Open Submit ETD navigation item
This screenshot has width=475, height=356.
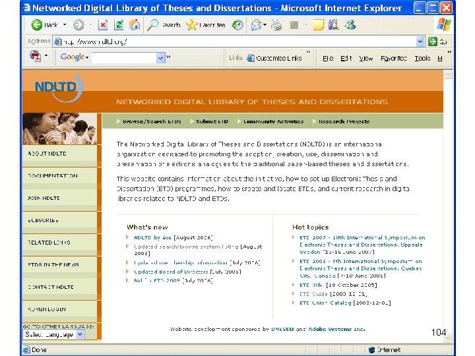pyautogui.click(x=212, y=121)
